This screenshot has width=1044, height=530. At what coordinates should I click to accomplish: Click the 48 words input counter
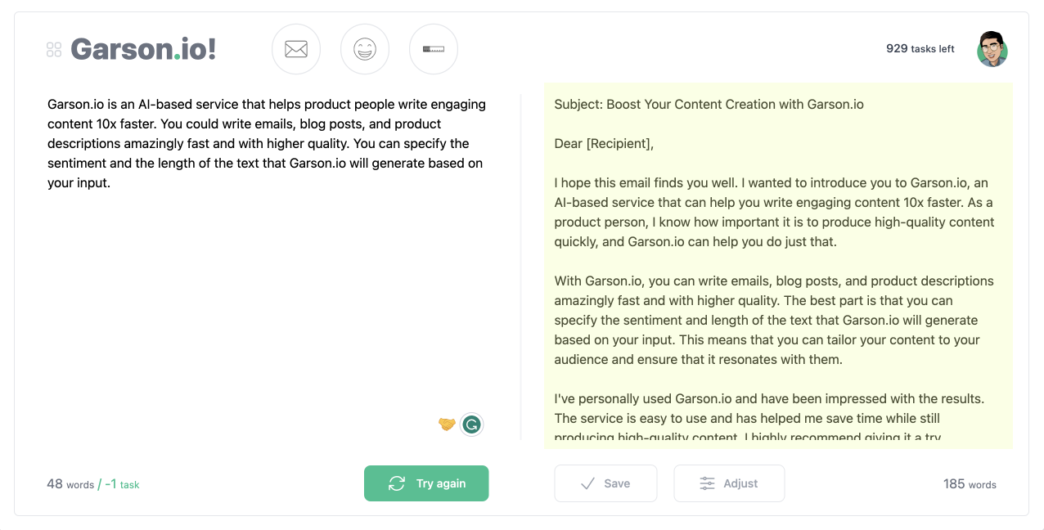[x=70, y=484]
